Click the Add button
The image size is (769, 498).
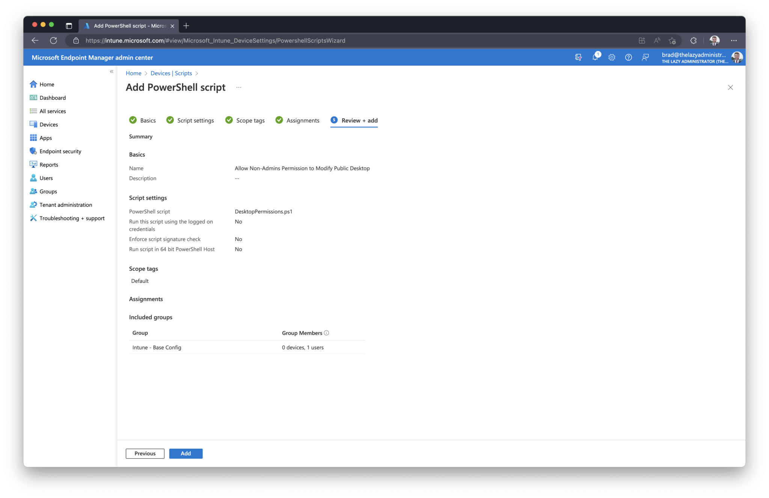click(x=186, y=453)
